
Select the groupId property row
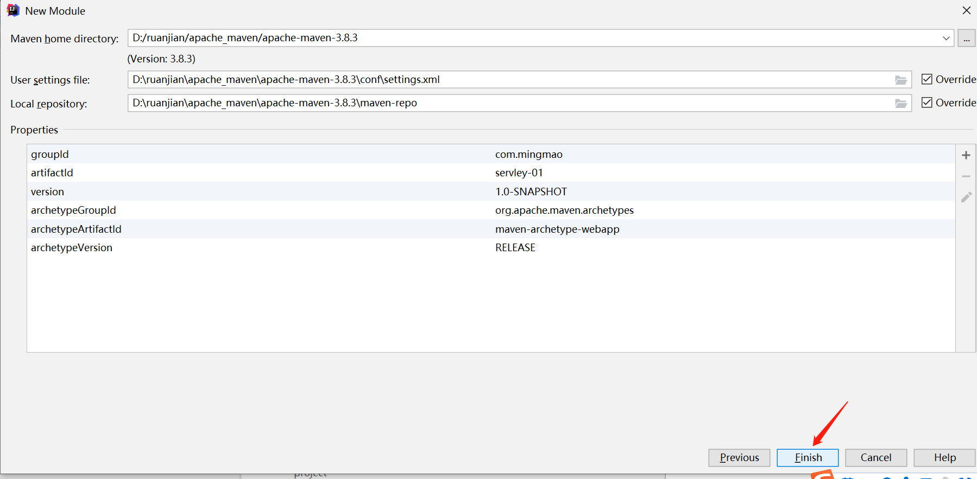pyautogui.click(x=491, y=154)
